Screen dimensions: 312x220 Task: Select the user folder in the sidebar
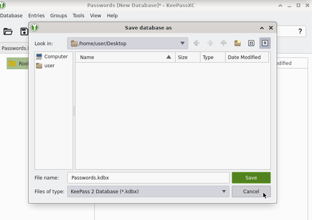tap(49, 66)
